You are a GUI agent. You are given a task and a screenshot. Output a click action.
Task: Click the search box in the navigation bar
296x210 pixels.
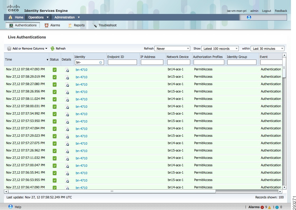[x=263, y=17]
